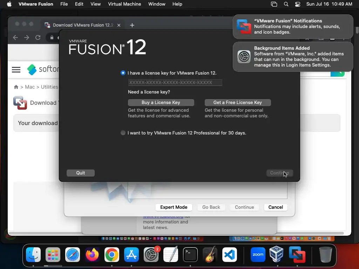Click the browser back arrow
Viewport: 359px width, 269px height.
point(15,37)
